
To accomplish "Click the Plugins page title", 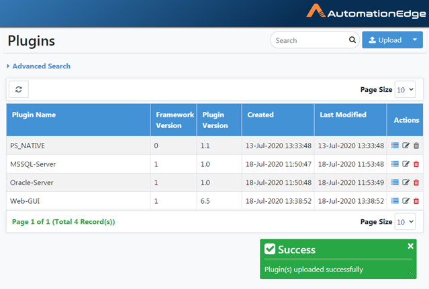I will (32, 41).
